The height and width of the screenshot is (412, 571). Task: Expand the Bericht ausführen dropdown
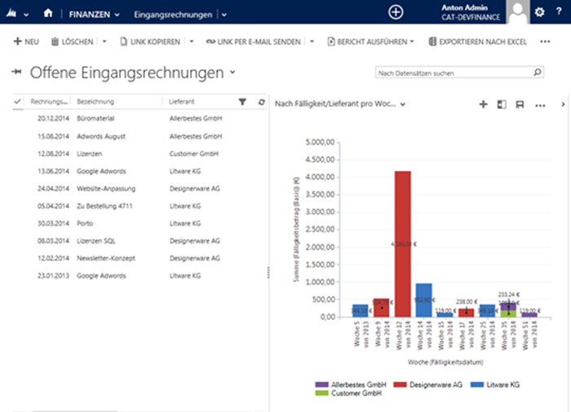coord(412,42)
